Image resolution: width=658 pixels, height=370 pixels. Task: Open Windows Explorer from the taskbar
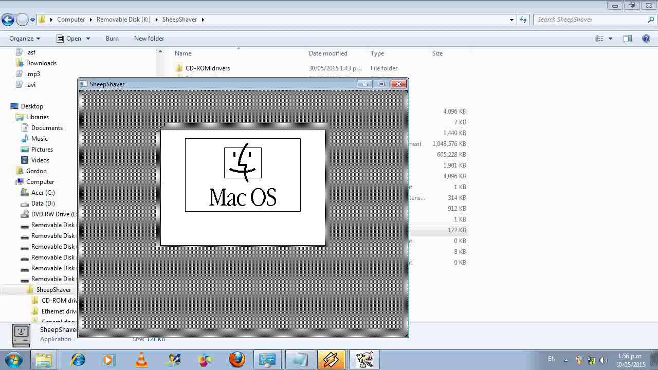coord(44,360)
